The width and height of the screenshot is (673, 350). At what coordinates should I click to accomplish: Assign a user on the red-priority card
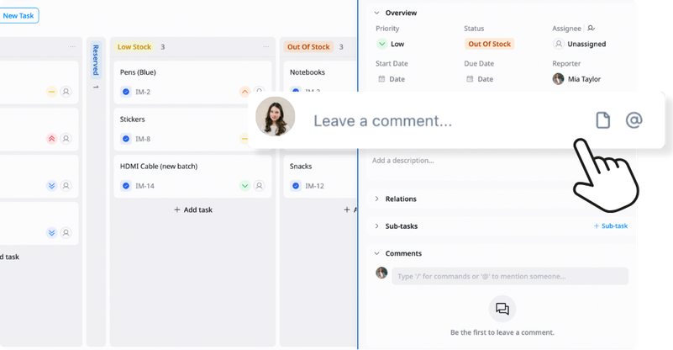[66, 139]
